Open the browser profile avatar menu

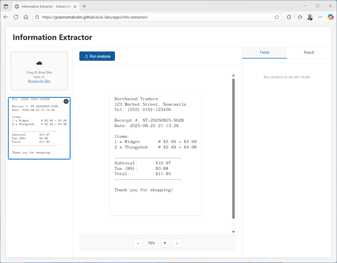pyautogui.click(x=310, y=17)
